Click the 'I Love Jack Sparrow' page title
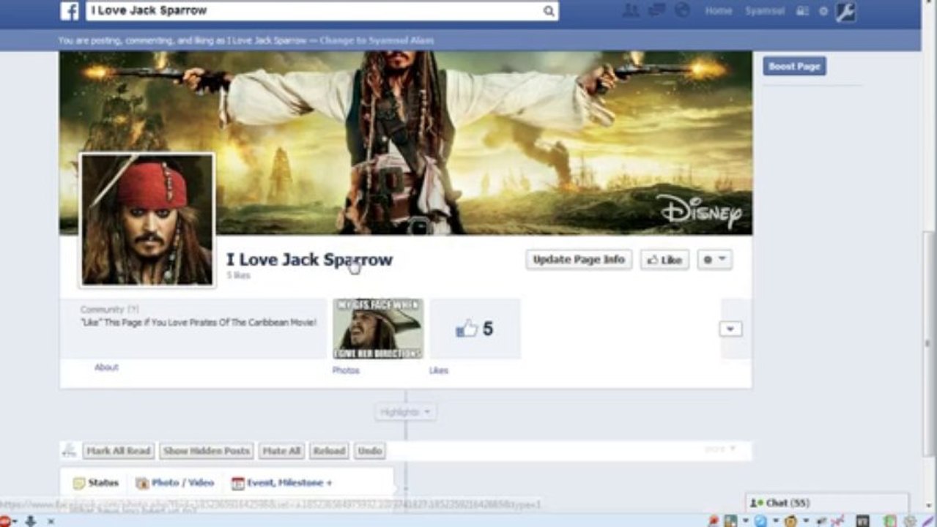Image resolution: width=937 pixels, height=527 pixels. [309, 260]
